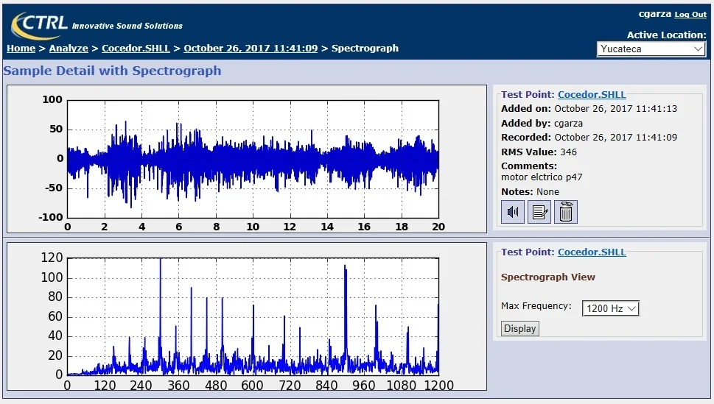
Task: Select the Sample Detail with Spectrograph heading
Action: click(x=112, y=71)
